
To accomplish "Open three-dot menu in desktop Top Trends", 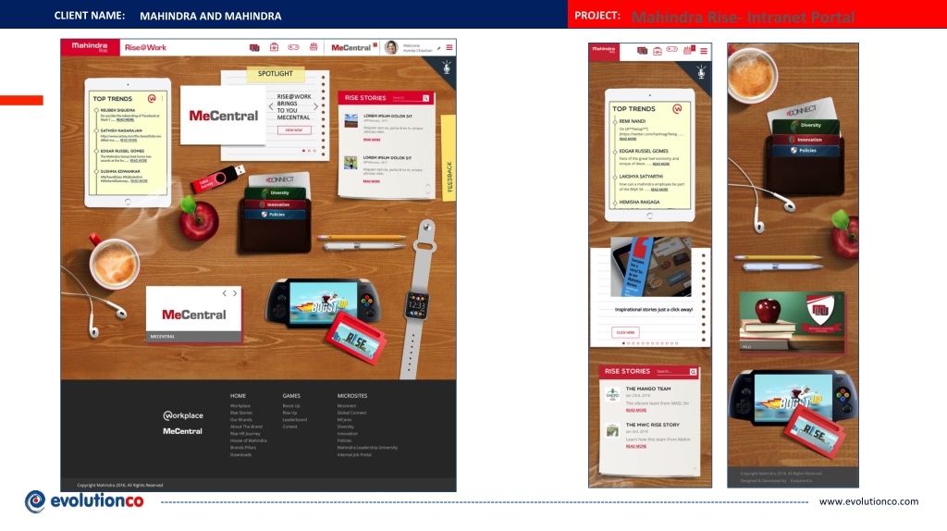I will (x=162, y=98).
